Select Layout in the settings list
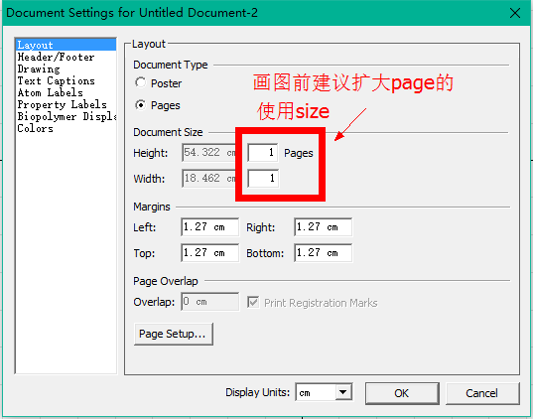Viewport: 533px width, 419px height. point(66,45)
